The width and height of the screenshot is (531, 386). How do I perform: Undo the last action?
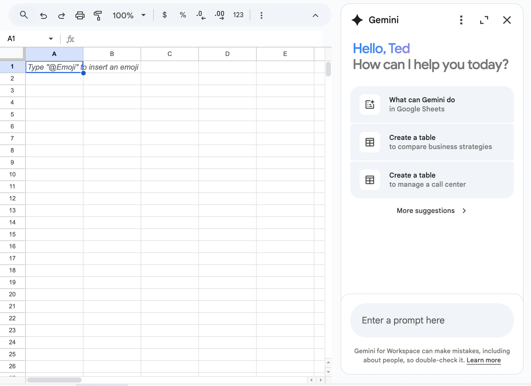click(43, 15)
